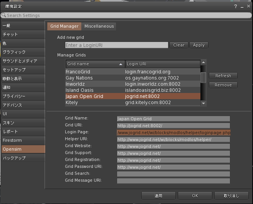This screenshot has width=253, height=204.
Task: Open the 通知 category
Action: point(23,87)
